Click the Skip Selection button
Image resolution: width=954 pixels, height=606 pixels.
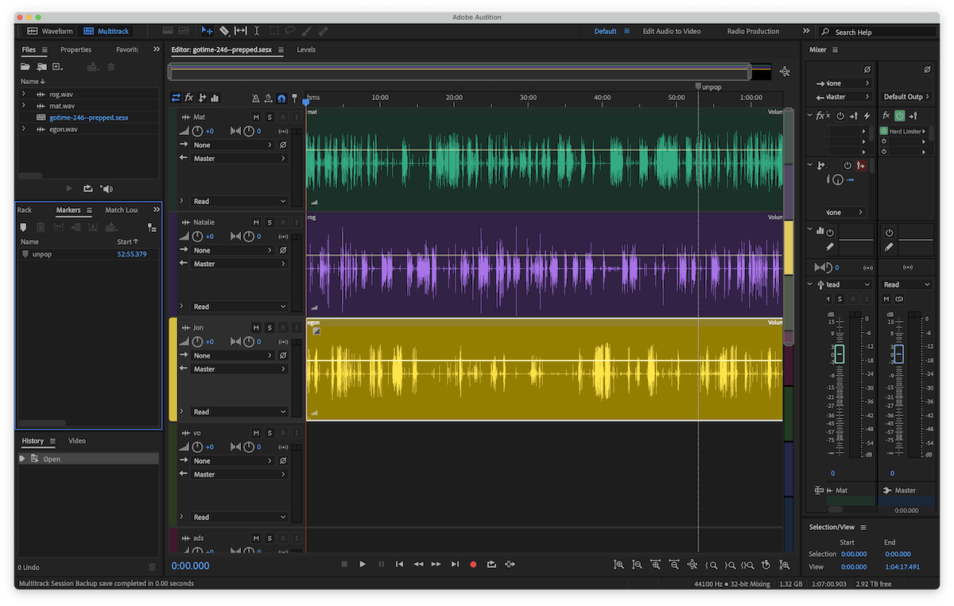click(510, 564)
